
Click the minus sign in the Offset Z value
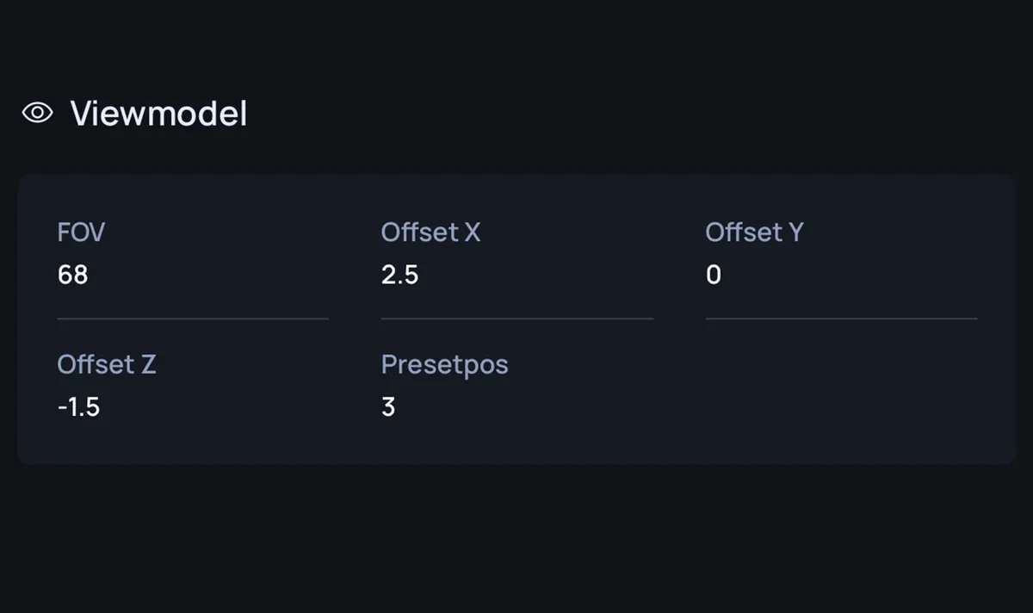pyautogui.click(x=62, y=407)
